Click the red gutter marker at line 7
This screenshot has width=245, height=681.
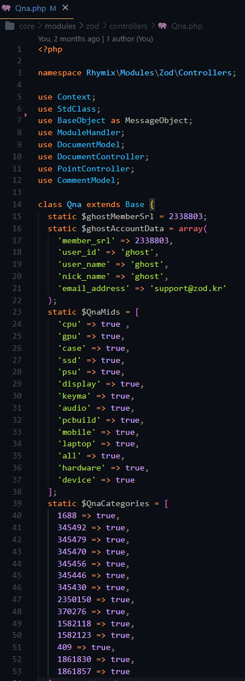coord(26,115)
